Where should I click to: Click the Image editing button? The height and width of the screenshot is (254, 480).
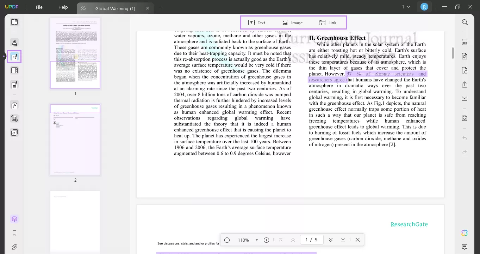[x=292, y=22]
